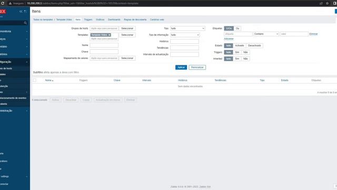Reload the browser page
Viewport: 337px width, 190px height.
(x=3, y=3)
